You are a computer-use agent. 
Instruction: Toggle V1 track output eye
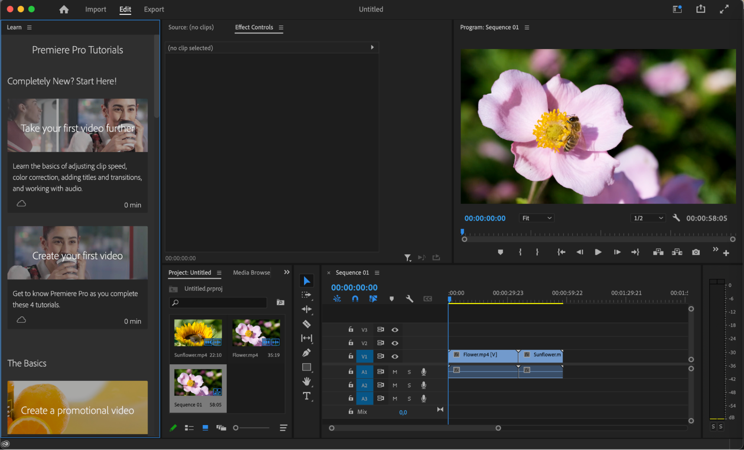395,357
